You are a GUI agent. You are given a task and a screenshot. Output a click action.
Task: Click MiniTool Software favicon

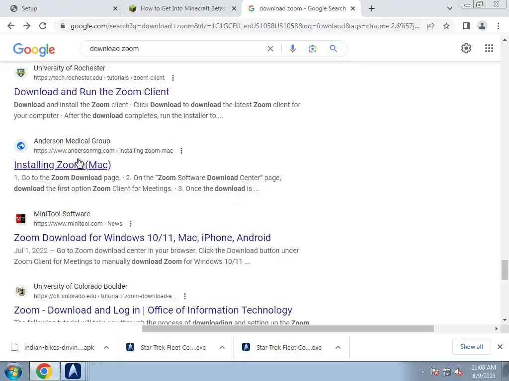click(x=21, y=219)
